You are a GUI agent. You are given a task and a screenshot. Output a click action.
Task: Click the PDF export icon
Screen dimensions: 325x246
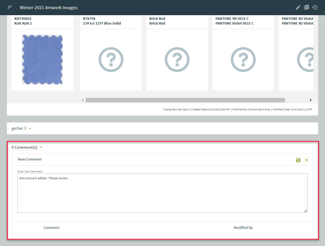(307, 7)
